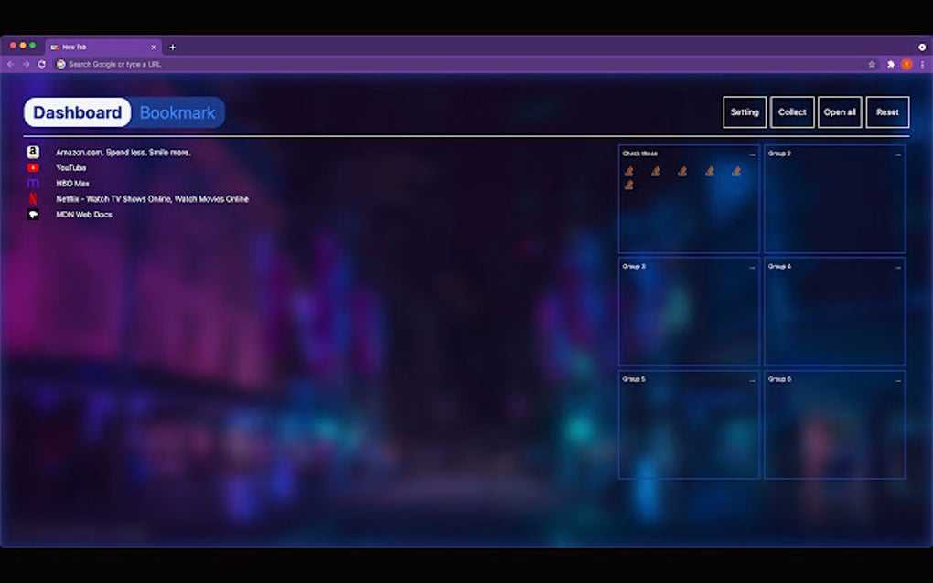This screenshot has width=933, height=583.
Task: Click the first saved item in Check these group
Action: click(630, 170)
